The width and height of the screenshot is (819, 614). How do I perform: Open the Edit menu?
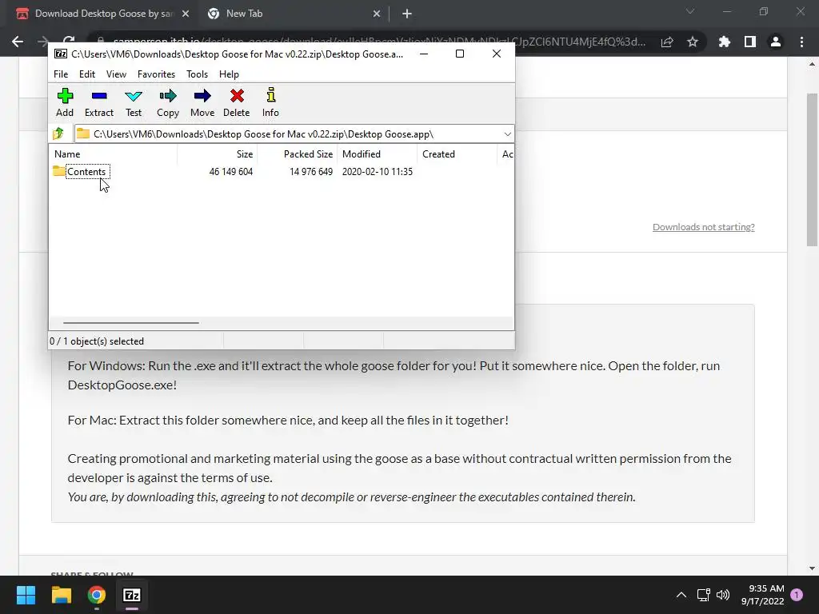pyautogui.click(x=86, y=74)
